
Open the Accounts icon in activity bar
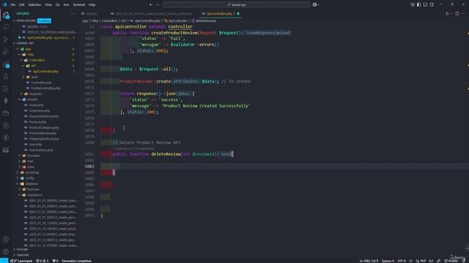[x=6, y=240]
